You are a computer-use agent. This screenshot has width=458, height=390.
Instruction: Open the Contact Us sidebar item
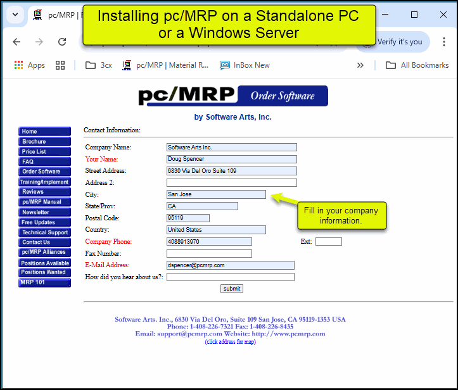(x=45, y=242)
